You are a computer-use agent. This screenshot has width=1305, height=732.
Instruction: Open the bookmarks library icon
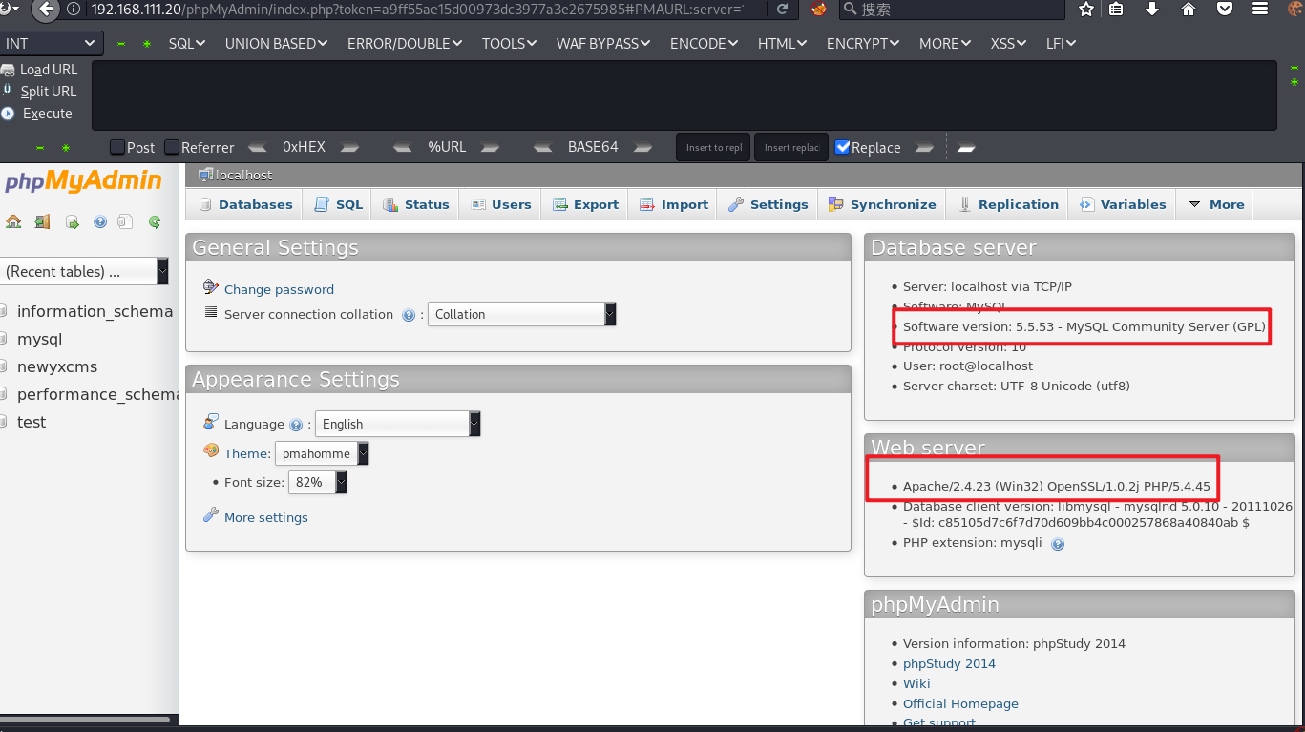[x=1117, y=10]
